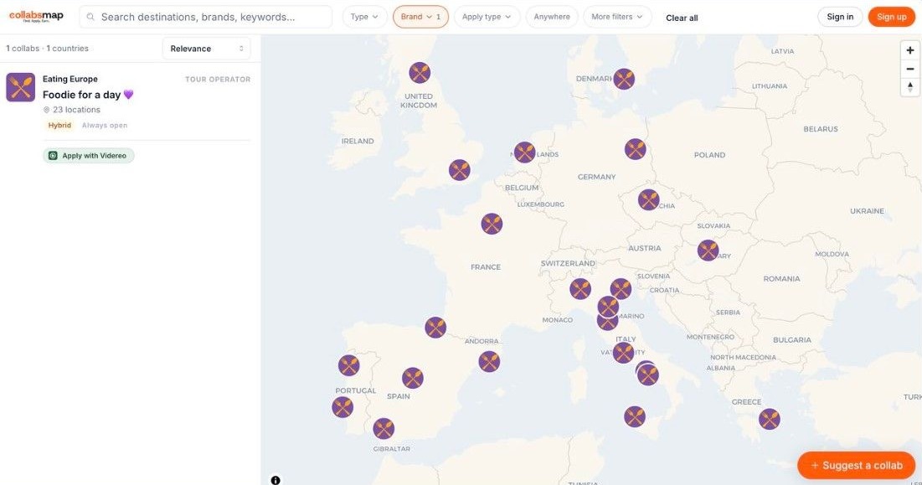This screenshot has width=922, height=485.
Task: Select the pin north of Andorra on Spain's coast
Action: (435, 328)
